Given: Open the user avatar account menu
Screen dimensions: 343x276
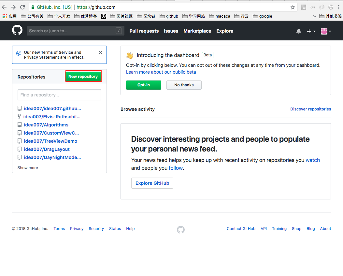Looking at the screenshot, I should (326, 31).
